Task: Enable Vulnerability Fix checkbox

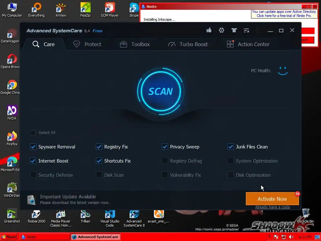Action: pos(165,175)
